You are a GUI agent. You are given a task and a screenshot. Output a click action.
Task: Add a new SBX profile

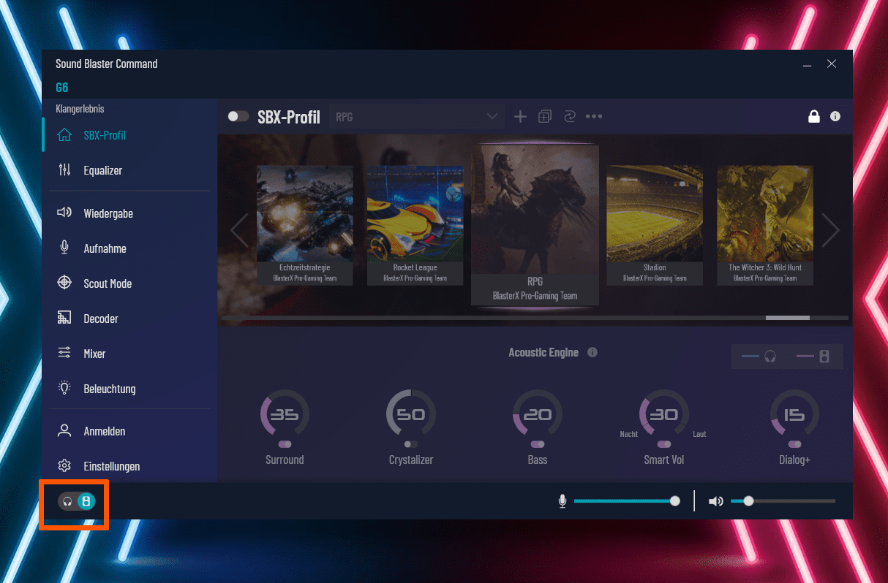tap(520, 116)
